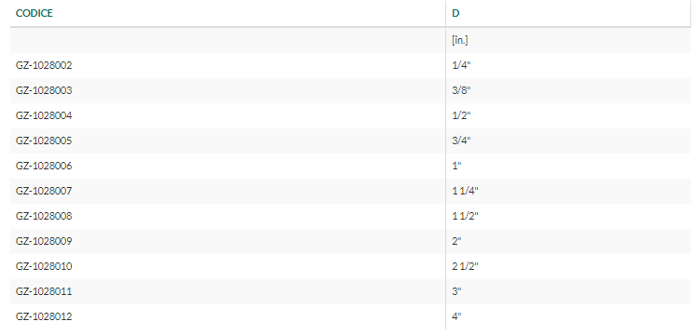
Task: Click the 1/4" diameter value
Action: click(x=461, y=65)
